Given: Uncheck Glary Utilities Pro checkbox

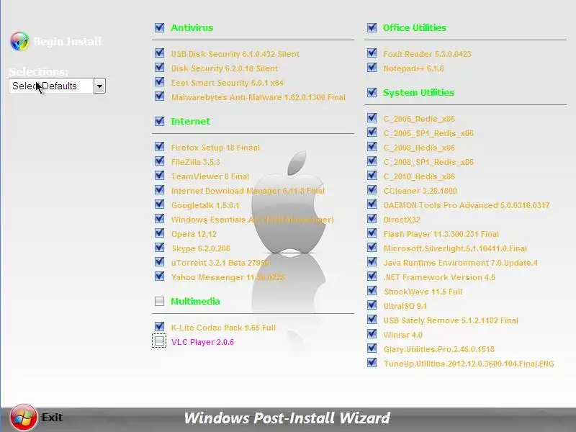Looking at the screenshot, I should click(x=372, y=348).
